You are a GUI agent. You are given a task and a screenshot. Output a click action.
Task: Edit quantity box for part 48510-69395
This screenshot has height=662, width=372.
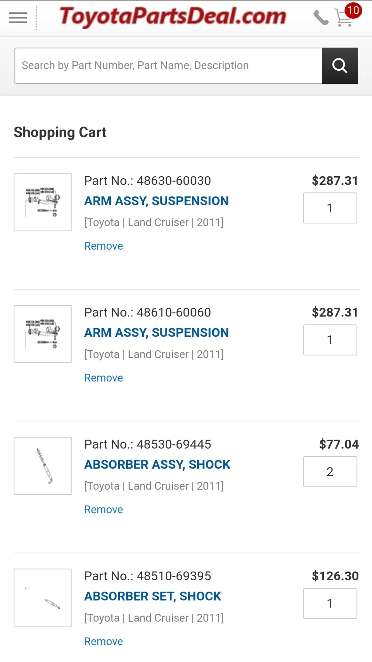click(x=330, y=603)
